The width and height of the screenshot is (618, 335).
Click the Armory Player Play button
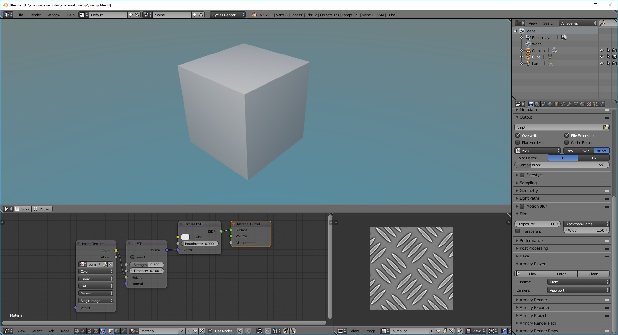click(x=530, y=274)
